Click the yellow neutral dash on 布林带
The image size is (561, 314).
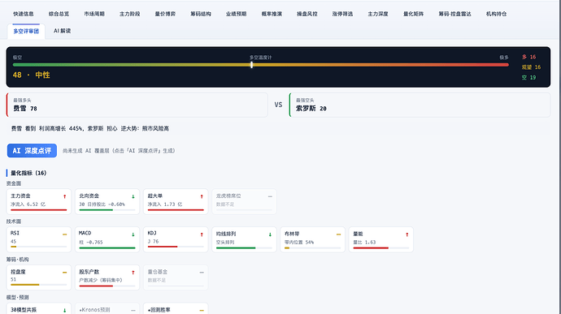pos(338,234)
